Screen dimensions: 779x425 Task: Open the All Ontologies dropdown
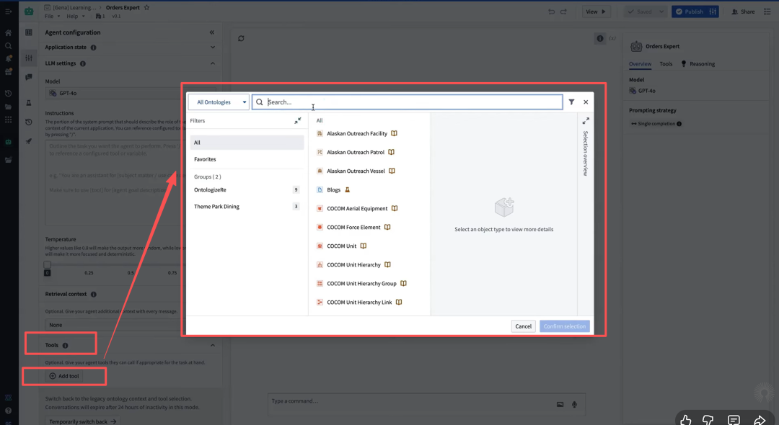coord(219,102)
